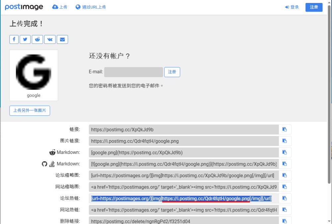The image size is (332, 224).
Task: Copy the 网站热链 code
Action: (x=285, y=210)
